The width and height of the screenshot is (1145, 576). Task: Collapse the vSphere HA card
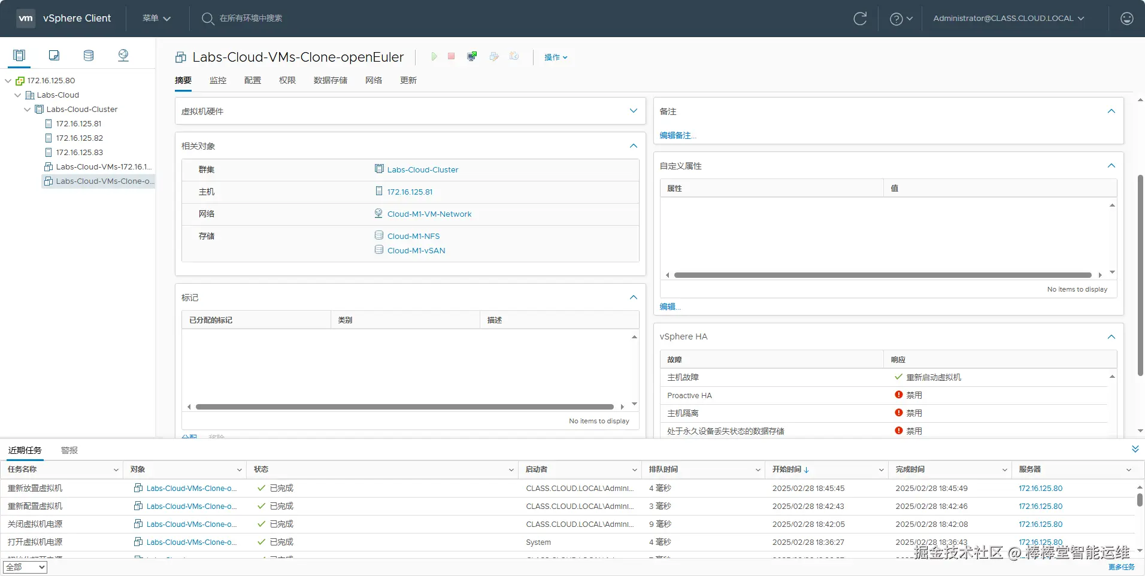pos(1111,336)
